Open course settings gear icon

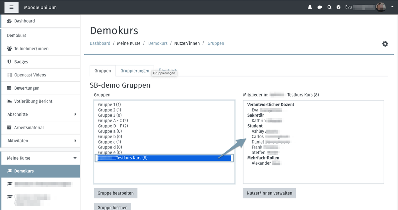click(x=385, y=44)
